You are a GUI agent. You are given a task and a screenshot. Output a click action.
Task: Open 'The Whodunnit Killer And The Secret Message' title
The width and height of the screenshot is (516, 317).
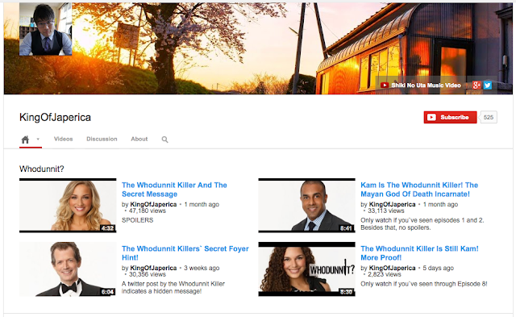174,190
